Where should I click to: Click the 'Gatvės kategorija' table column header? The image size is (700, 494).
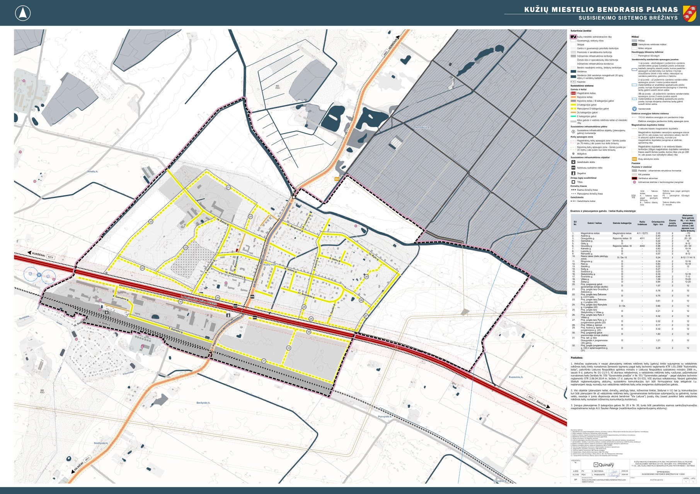click(x=622, y=223)
